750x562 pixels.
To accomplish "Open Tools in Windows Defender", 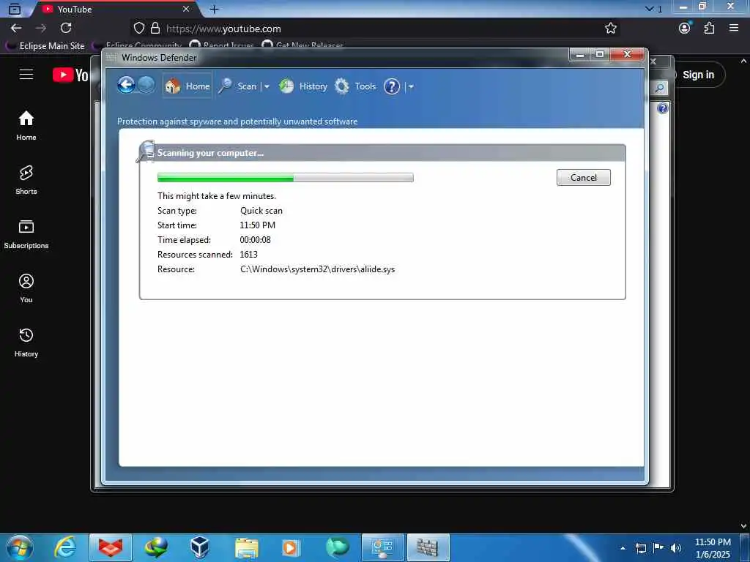I will coord(355,86).
